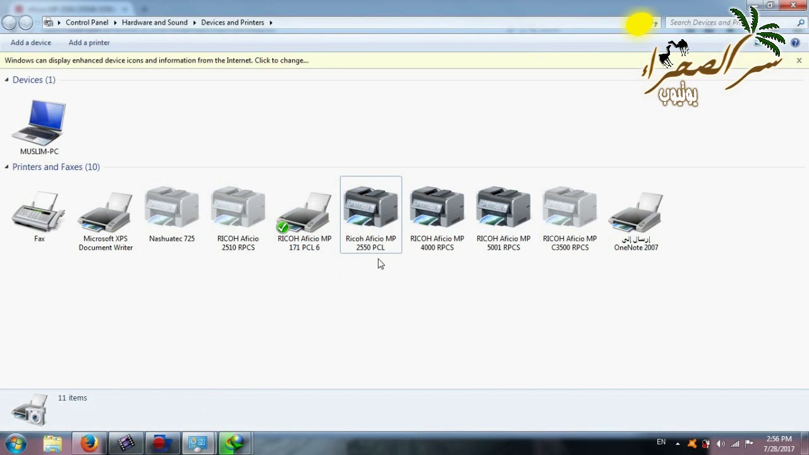Viewport: 809px width, 455px height.
Task: Click Control Panel in the address bar
Action: click(x=87, y=23)
